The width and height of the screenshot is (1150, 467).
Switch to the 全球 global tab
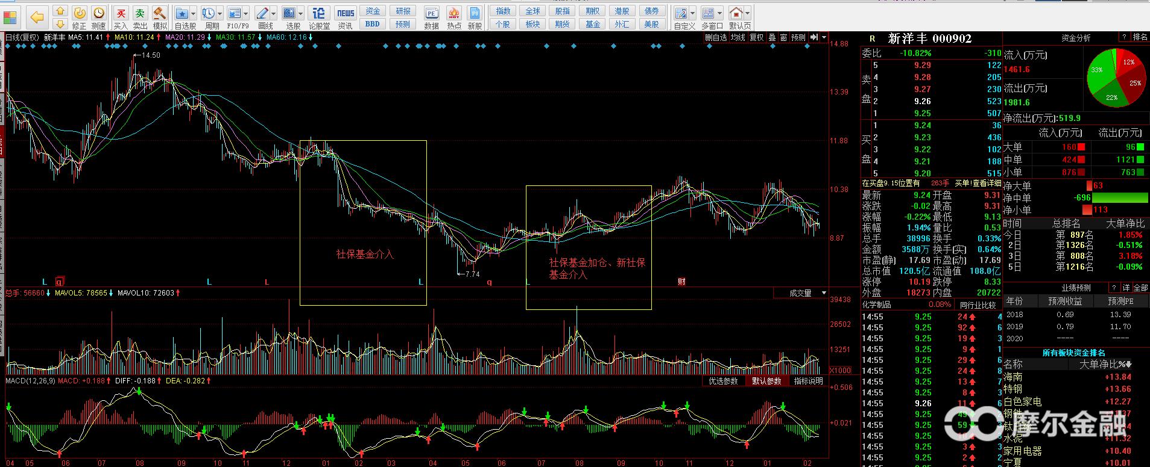pos(532,11)
